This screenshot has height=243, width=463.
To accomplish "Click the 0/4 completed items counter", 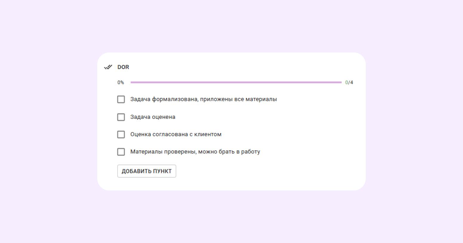I will (x=349, y=82).
